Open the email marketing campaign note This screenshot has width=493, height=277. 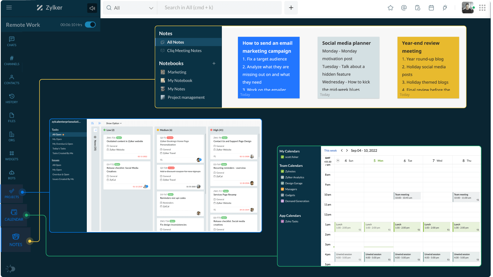coord(269,68)
